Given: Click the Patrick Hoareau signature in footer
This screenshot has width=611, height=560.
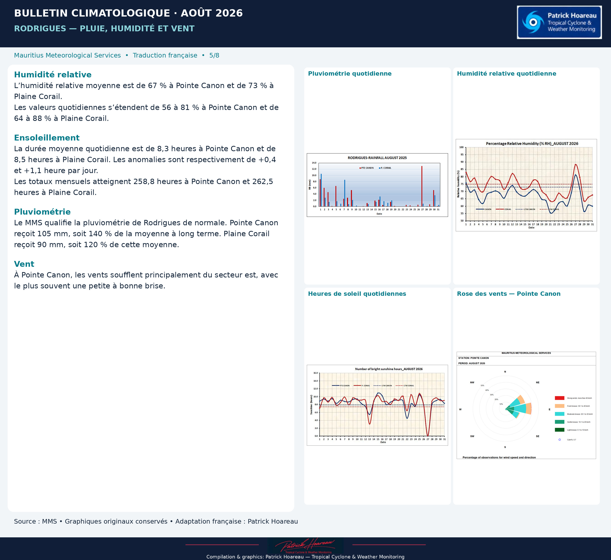Looking at the screenshot, I should pos(305,545).
